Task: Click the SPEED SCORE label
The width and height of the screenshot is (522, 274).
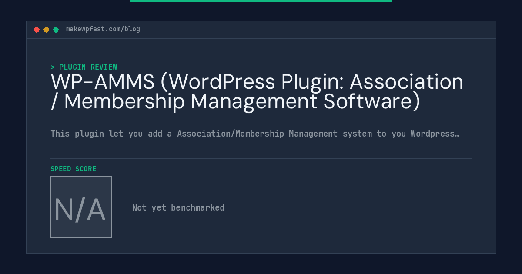Action: 74,169
